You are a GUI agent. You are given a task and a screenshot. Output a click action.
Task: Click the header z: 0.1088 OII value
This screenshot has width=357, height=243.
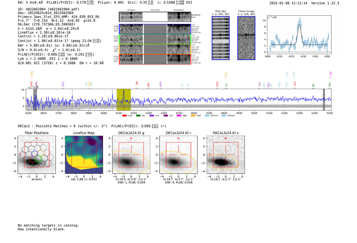tap(175, 3)
